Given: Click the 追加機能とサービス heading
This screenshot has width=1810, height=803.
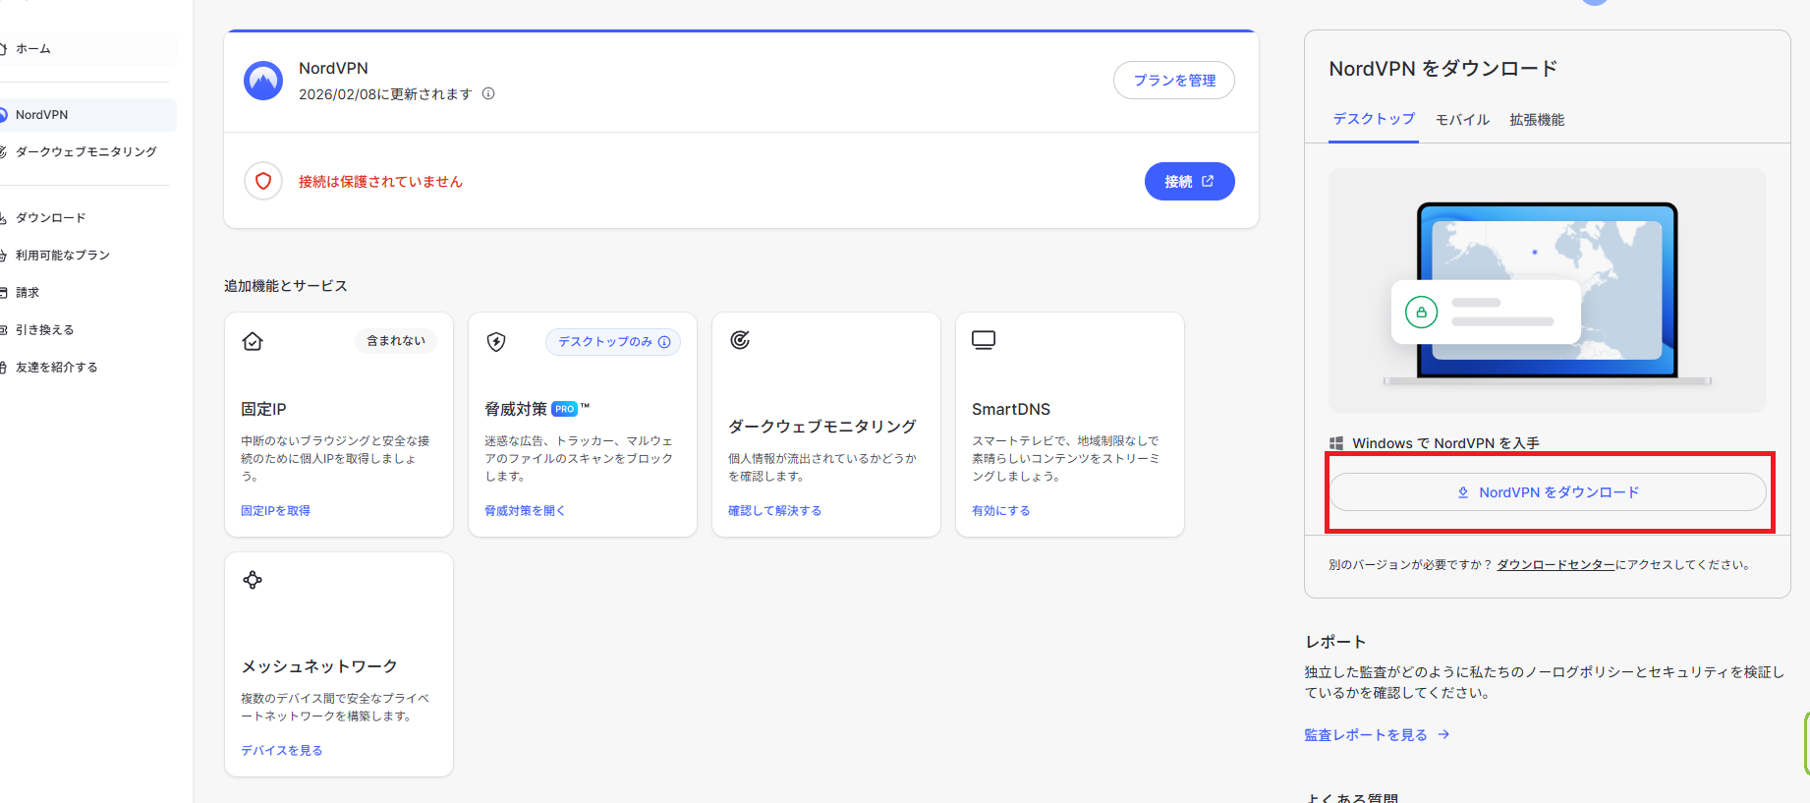Looking at the screenshot, I should click(286, 286).
